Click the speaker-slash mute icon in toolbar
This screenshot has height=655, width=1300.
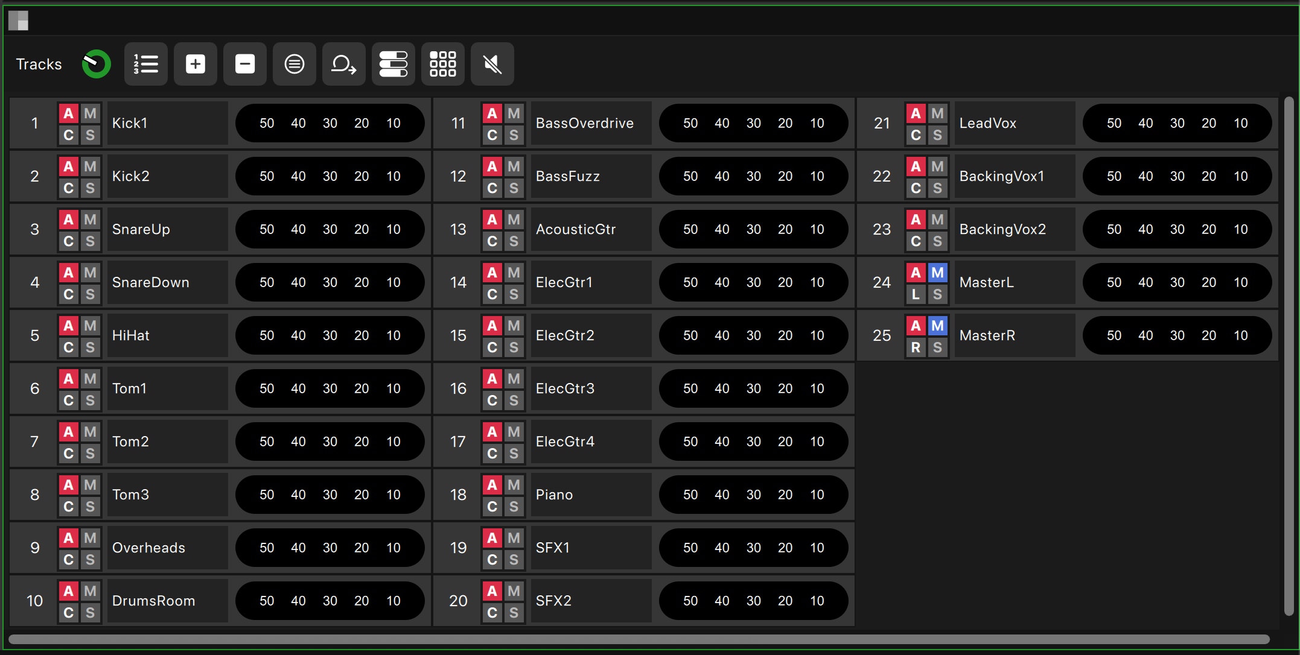(x=492, y=64)
